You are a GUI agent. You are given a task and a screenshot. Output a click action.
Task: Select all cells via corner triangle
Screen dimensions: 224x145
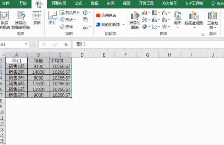[3, 55]
